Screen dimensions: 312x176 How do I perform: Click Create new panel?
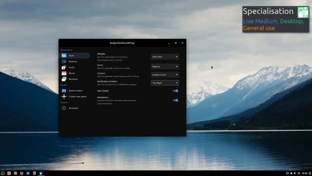[x=74, y=97]
